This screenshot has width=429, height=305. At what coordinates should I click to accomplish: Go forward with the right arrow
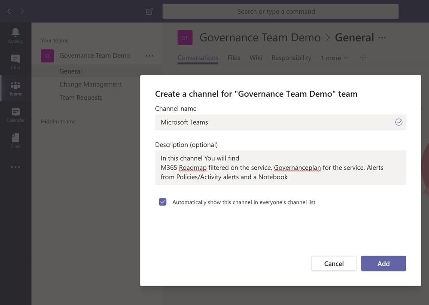[x=22, y=11]
